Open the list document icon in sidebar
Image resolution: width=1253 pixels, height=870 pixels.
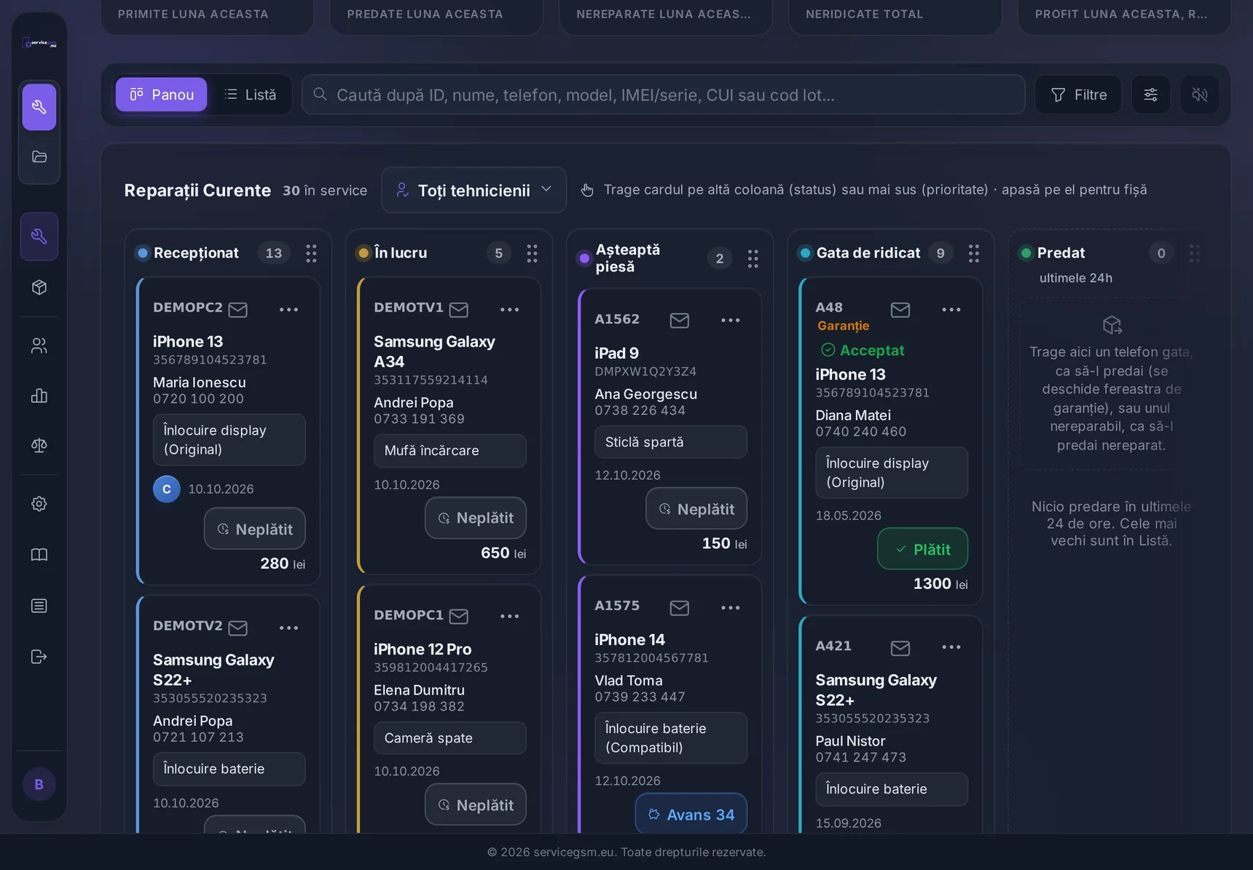tap(39, 606)
